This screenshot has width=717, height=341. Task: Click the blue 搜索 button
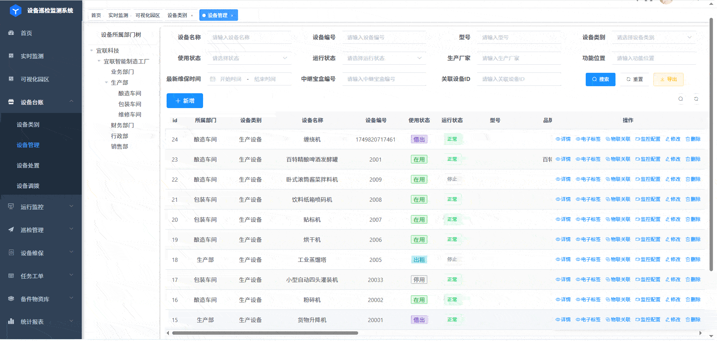point(600,79)
